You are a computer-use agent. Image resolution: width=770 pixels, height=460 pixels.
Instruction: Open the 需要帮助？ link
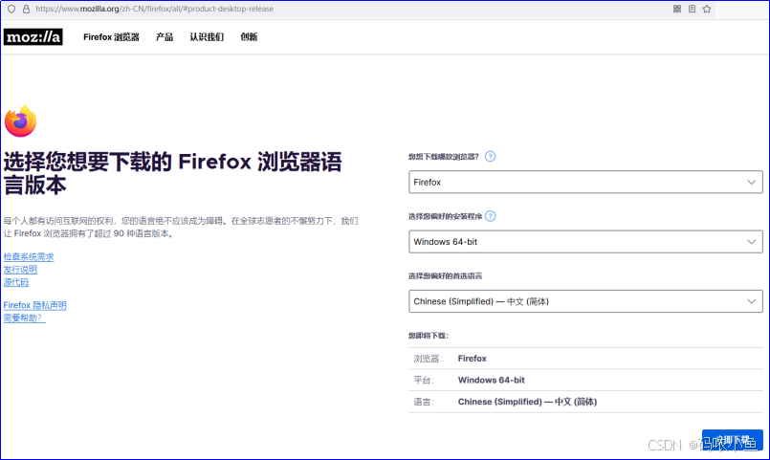[x=25, y=318]
